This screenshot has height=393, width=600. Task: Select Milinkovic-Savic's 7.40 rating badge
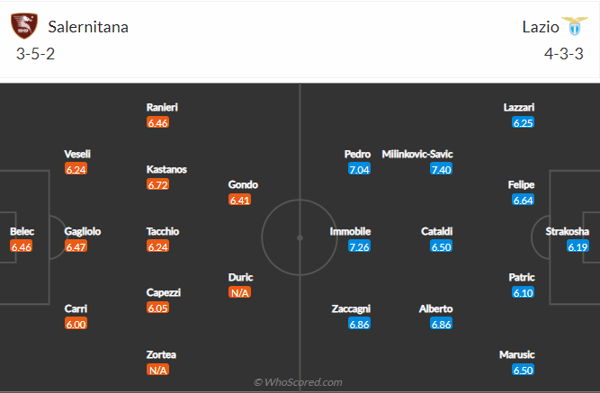tap(441, 169)
